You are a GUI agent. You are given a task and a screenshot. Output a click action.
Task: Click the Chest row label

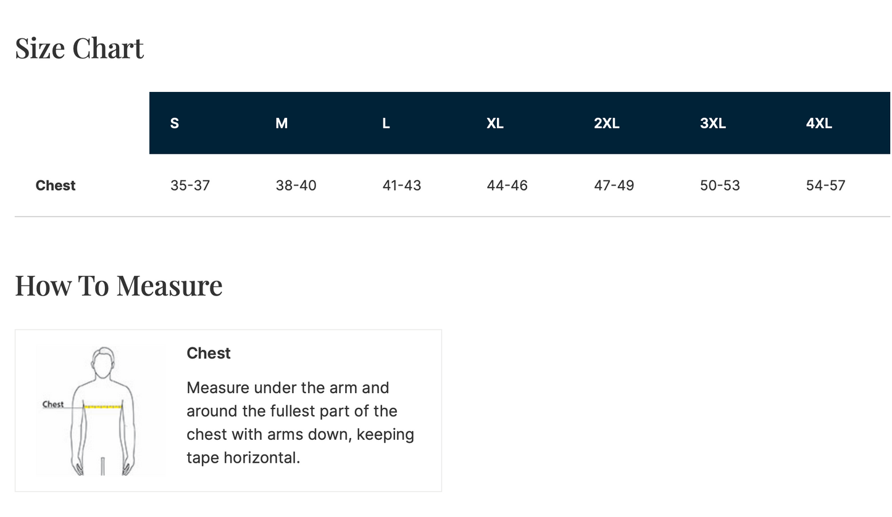click(56, 186)
